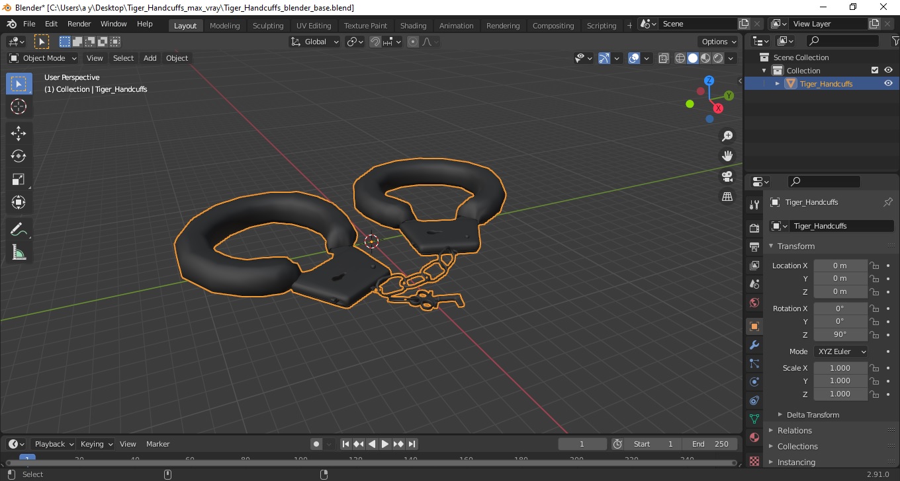Open the Material properties tab
Image resolution: width=900 pixels, height=481 pixels.
(x=754, y=437)
